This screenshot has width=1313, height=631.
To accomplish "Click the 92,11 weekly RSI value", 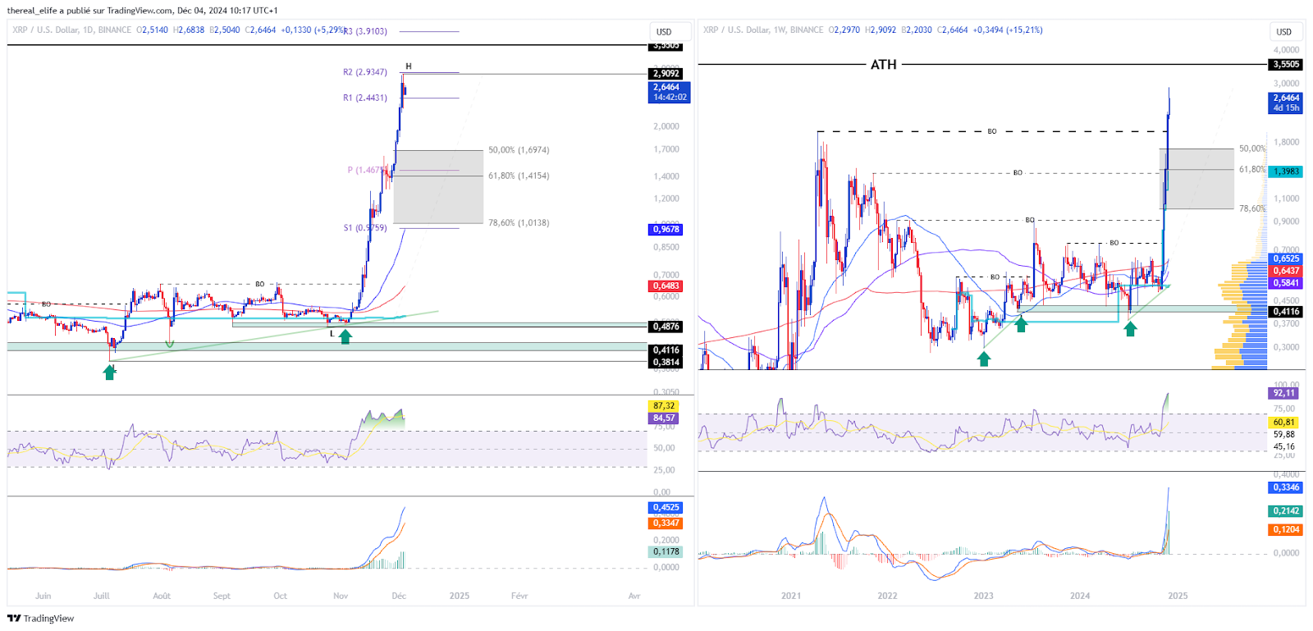I will click(1284, 394).
